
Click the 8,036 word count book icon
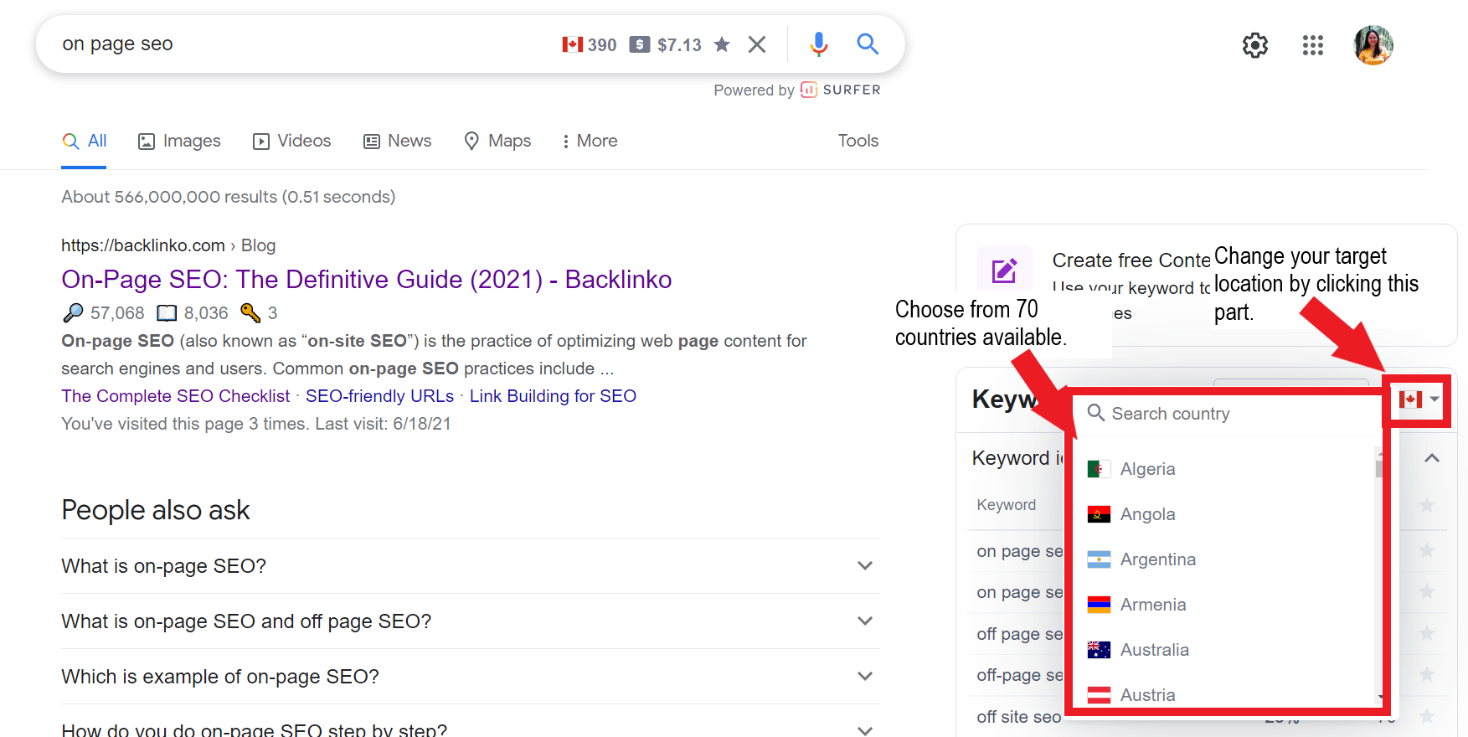[x=167, y=313]
